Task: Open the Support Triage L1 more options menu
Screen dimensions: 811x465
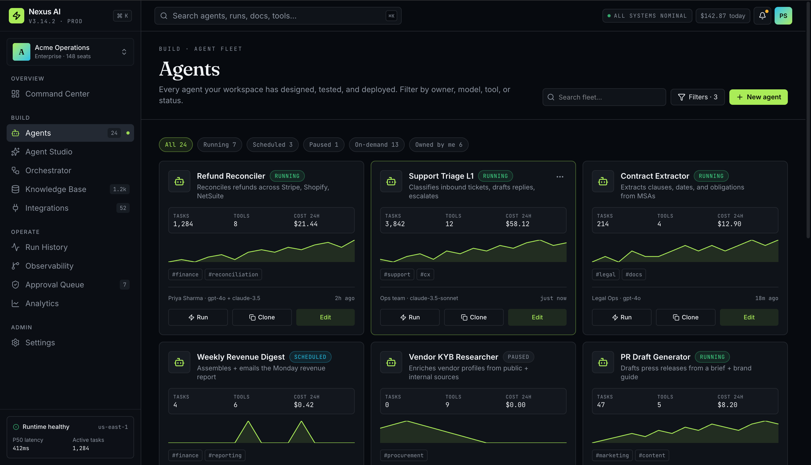Action: [x=560, y=177]
